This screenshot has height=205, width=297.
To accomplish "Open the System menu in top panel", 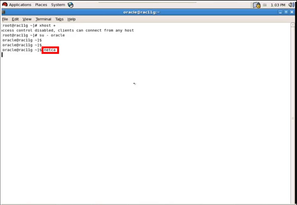I will (x=58, y=5).
